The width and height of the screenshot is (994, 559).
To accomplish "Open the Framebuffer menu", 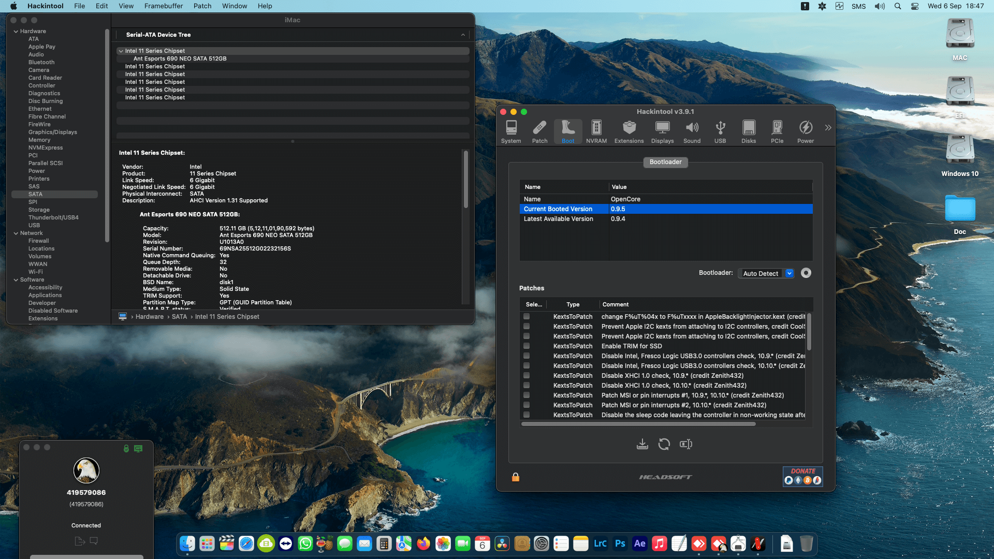I will (163, 6).
